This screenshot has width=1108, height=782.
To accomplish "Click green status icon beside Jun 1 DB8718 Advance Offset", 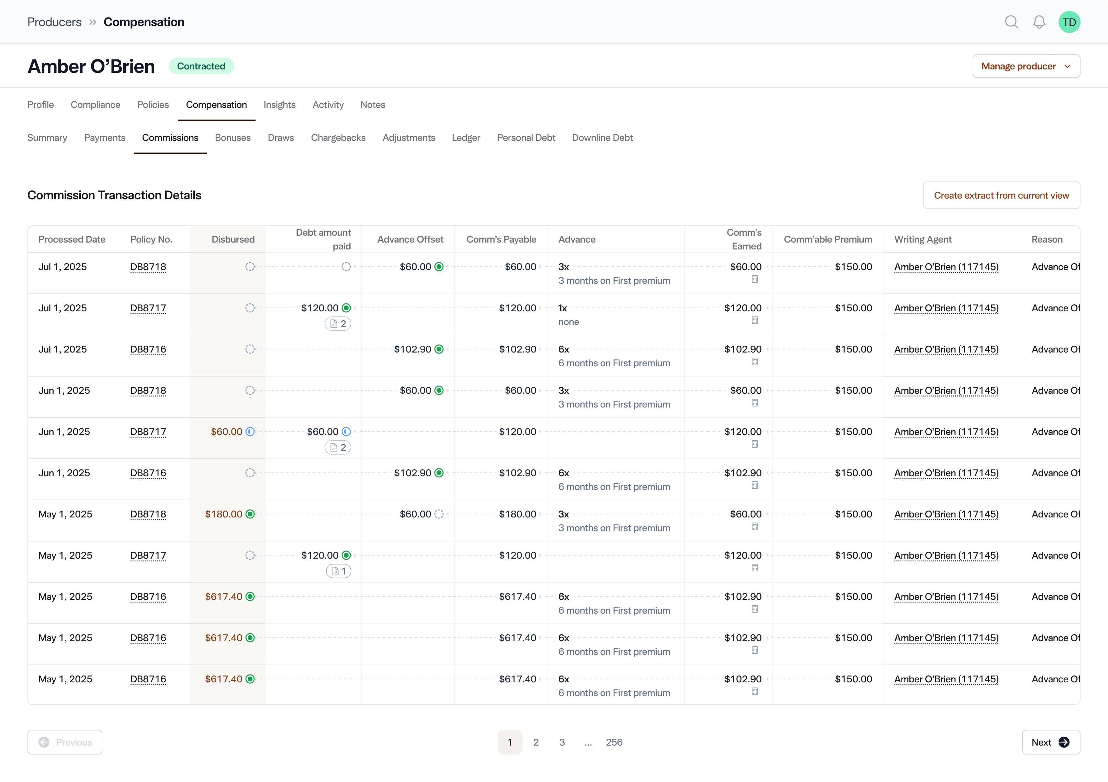I will (439, 391).
